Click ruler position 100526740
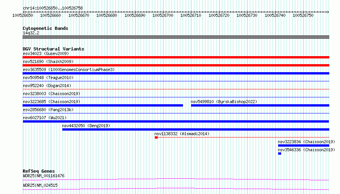Viewport: 340px width, 194px height. point(275,15)
